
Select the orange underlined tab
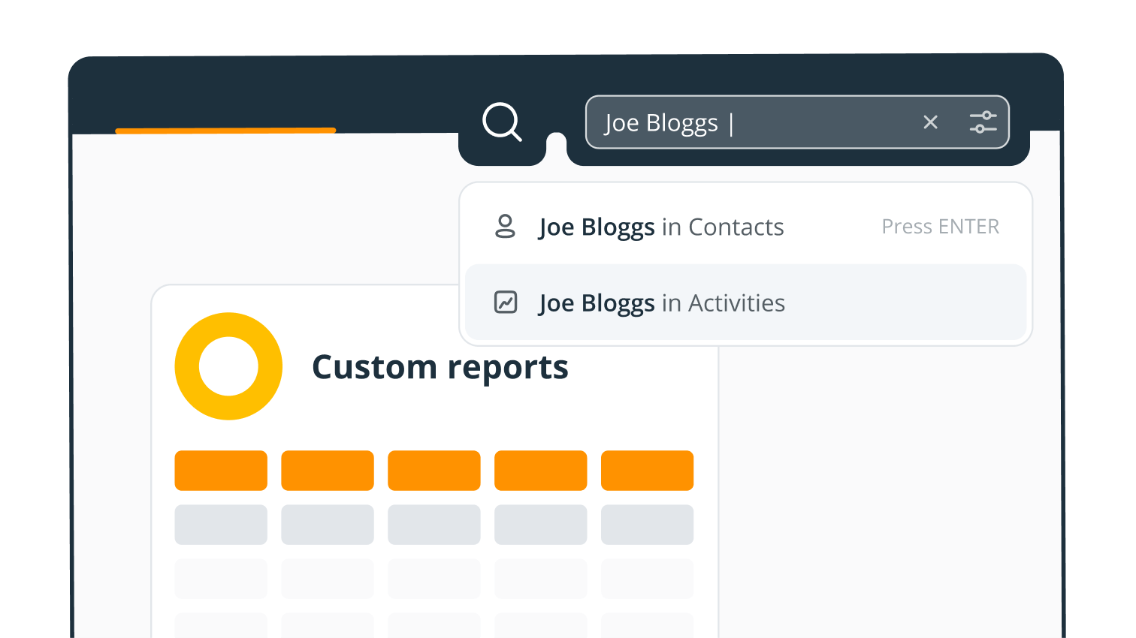[x=225, y=131]
